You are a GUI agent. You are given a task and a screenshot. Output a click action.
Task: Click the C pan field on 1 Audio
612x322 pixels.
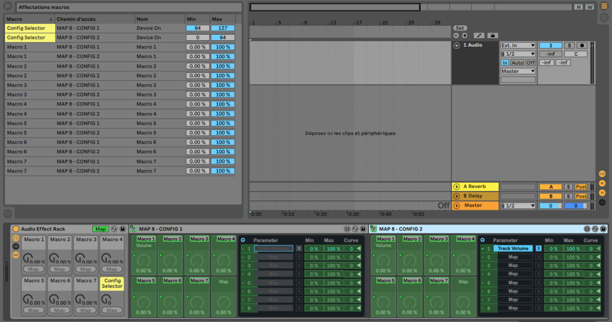point(576,54)
